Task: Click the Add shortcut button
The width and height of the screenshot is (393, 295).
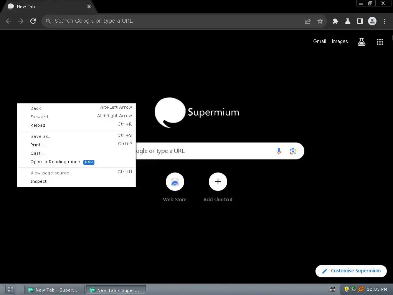Action: [218, 187]
